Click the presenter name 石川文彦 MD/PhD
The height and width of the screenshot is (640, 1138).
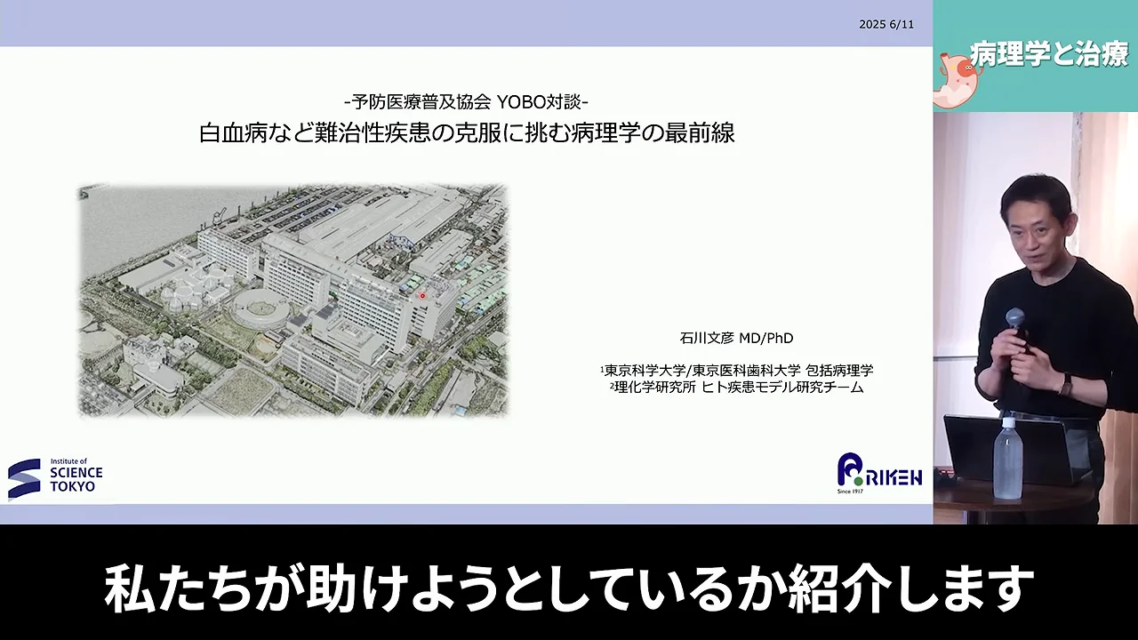click(736, 338)
